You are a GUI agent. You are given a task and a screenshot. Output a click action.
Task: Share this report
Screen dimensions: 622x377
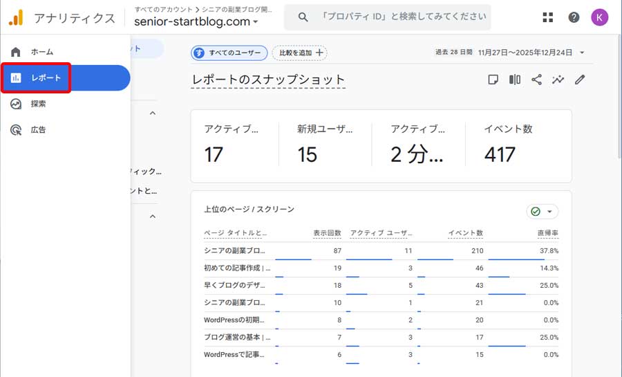tap(536, 80)
